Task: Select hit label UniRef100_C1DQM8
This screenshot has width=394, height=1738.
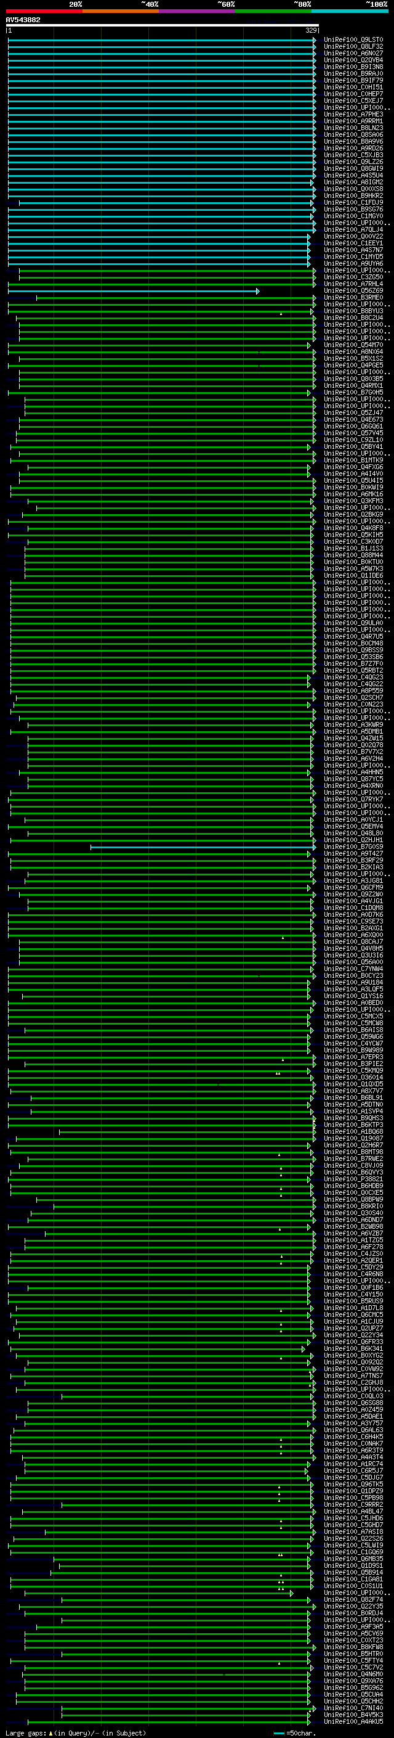Action: coord(353,908)
